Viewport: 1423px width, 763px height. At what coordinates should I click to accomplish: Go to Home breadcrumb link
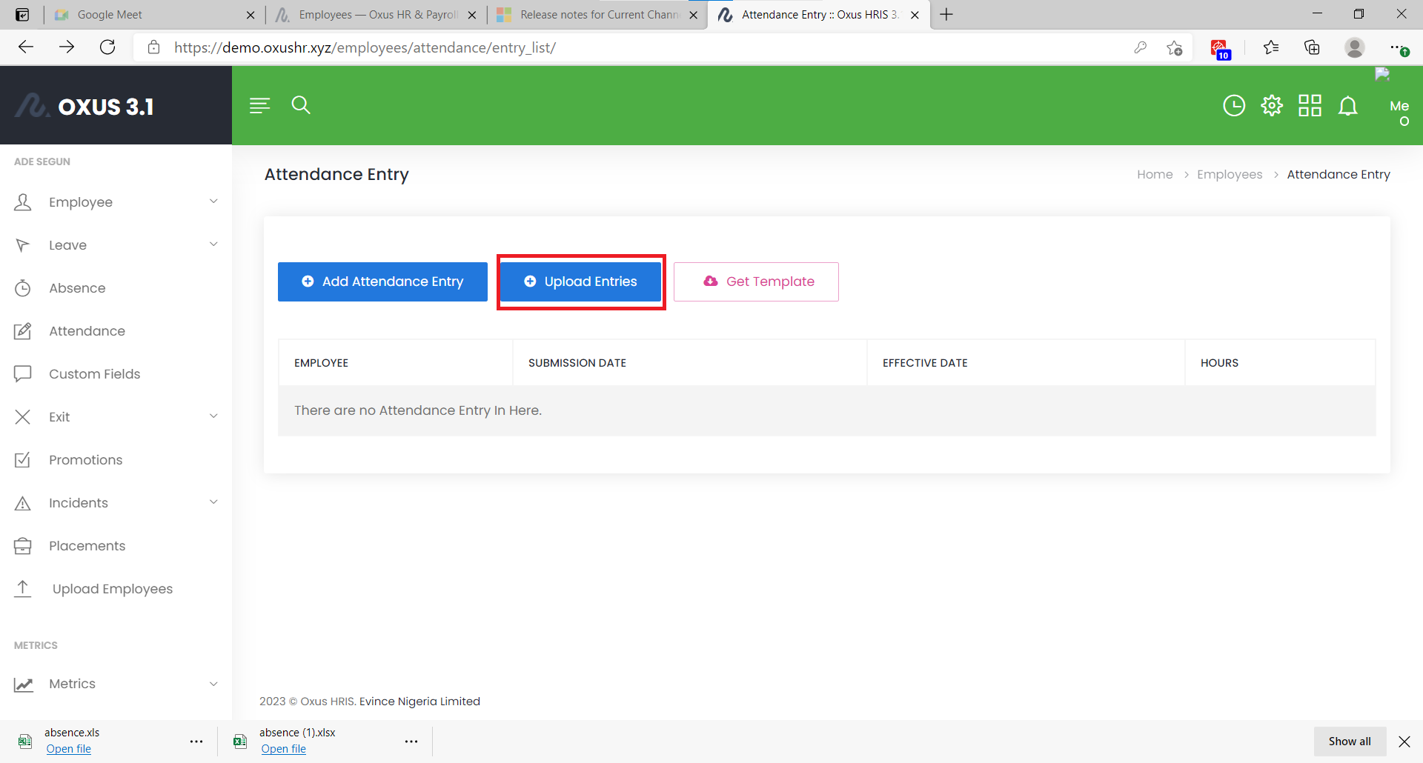(x=1155, y=174)
